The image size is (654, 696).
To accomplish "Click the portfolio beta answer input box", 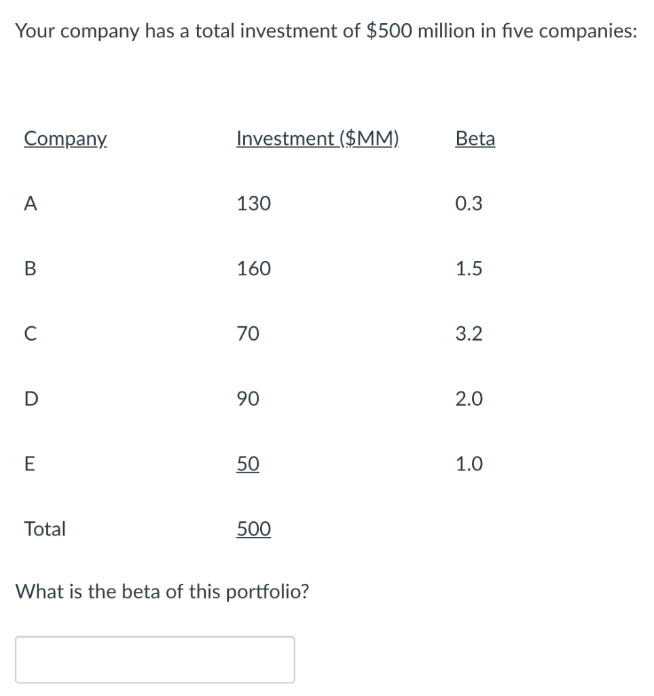I will (155, 659).
